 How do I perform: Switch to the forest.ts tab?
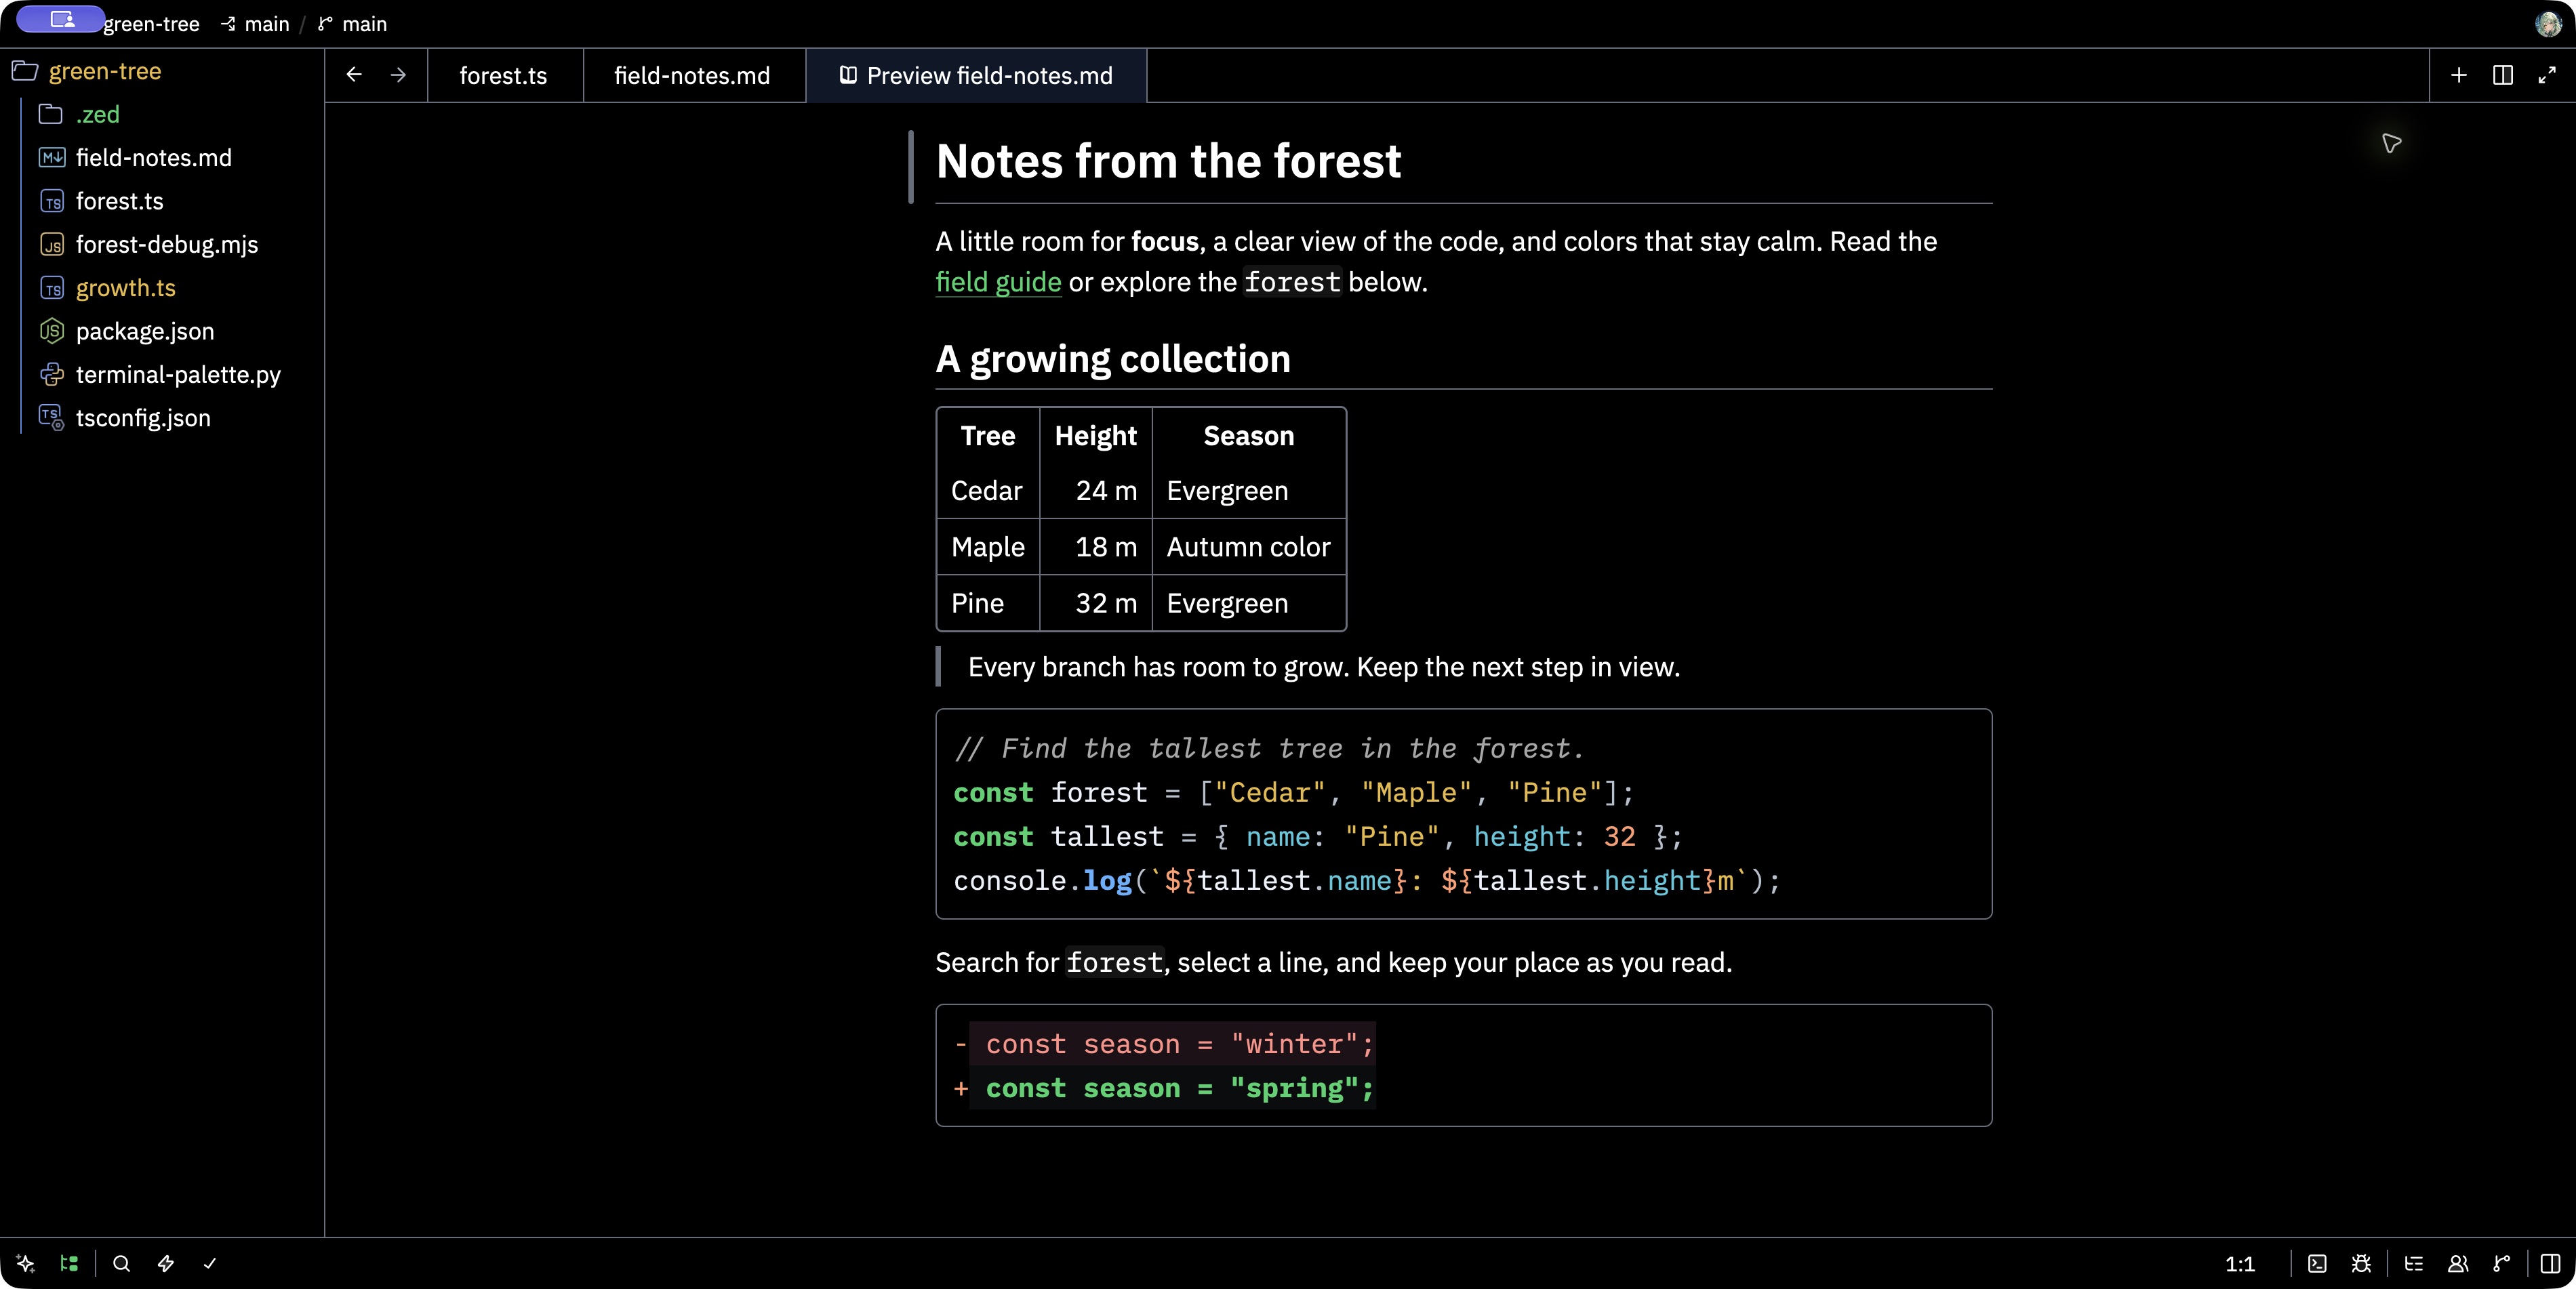coord(504,76)
